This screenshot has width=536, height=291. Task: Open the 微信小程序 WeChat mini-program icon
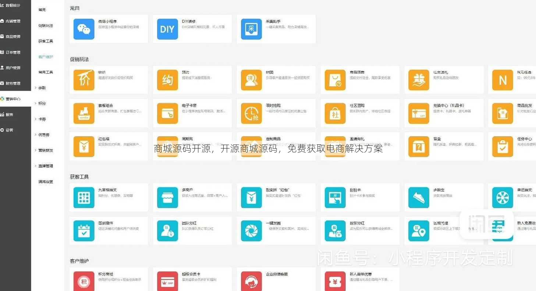84,29
